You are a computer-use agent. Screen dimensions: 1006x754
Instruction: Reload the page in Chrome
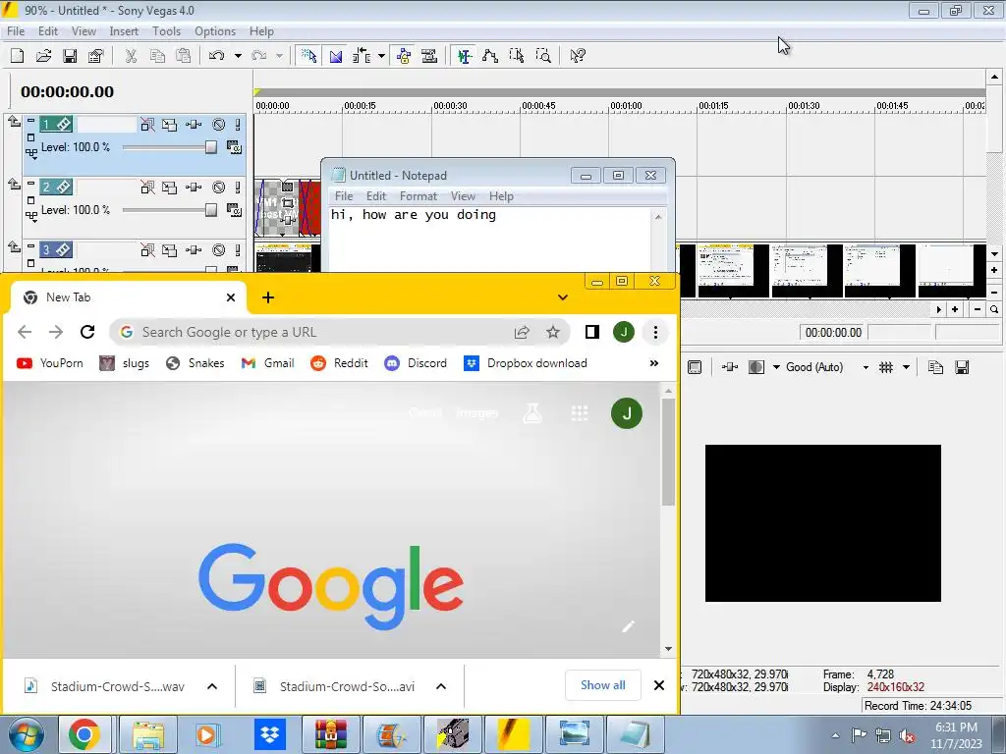point(87,332)
